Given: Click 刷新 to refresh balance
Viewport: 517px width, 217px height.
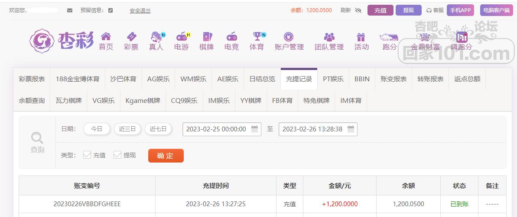Looking at the screenshot, I should tap(346, 10).
